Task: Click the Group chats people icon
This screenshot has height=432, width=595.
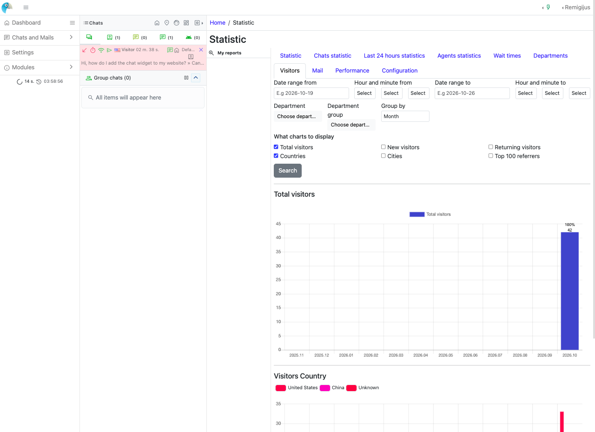Action: click(89, 78)
